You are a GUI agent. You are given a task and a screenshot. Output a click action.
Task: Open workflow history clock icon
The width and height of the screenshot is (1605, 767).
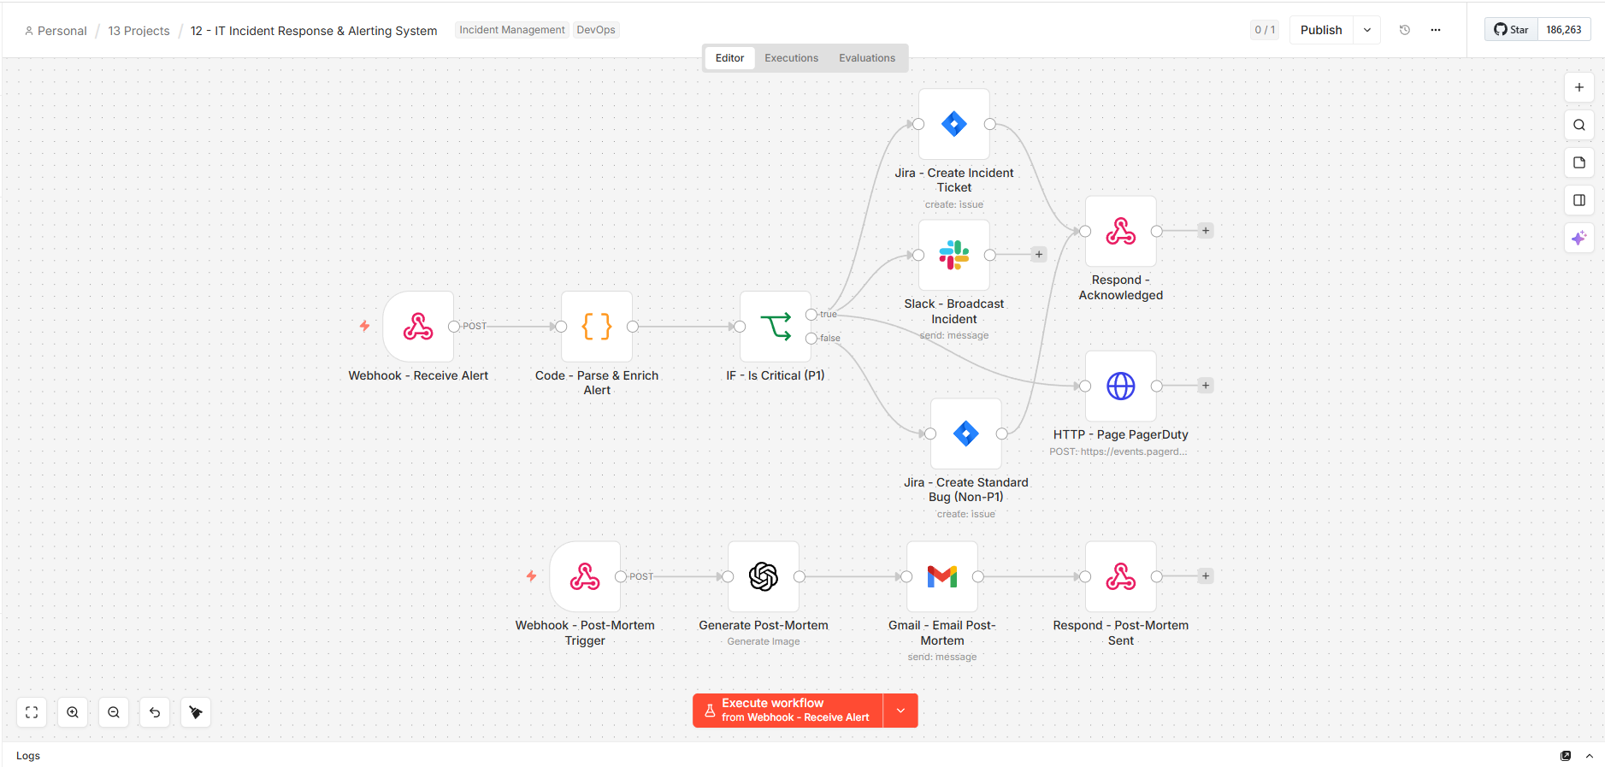tap(1405, 30)
